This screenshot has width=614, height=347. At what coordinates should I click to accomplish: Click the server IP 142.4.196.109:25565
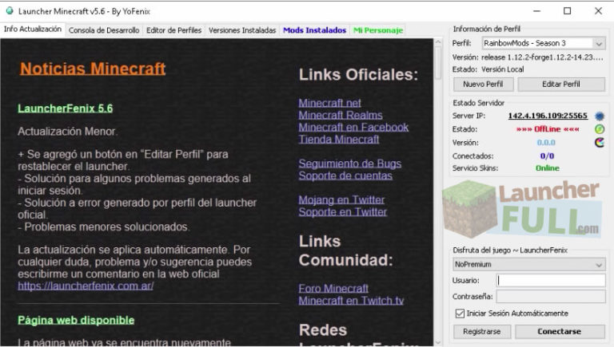coord(548,116)
